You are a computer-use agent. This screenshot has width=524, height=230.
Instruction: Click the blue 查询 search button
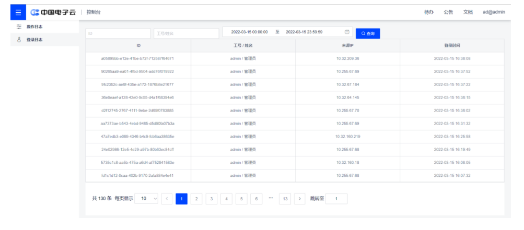(x=368, y=33)
